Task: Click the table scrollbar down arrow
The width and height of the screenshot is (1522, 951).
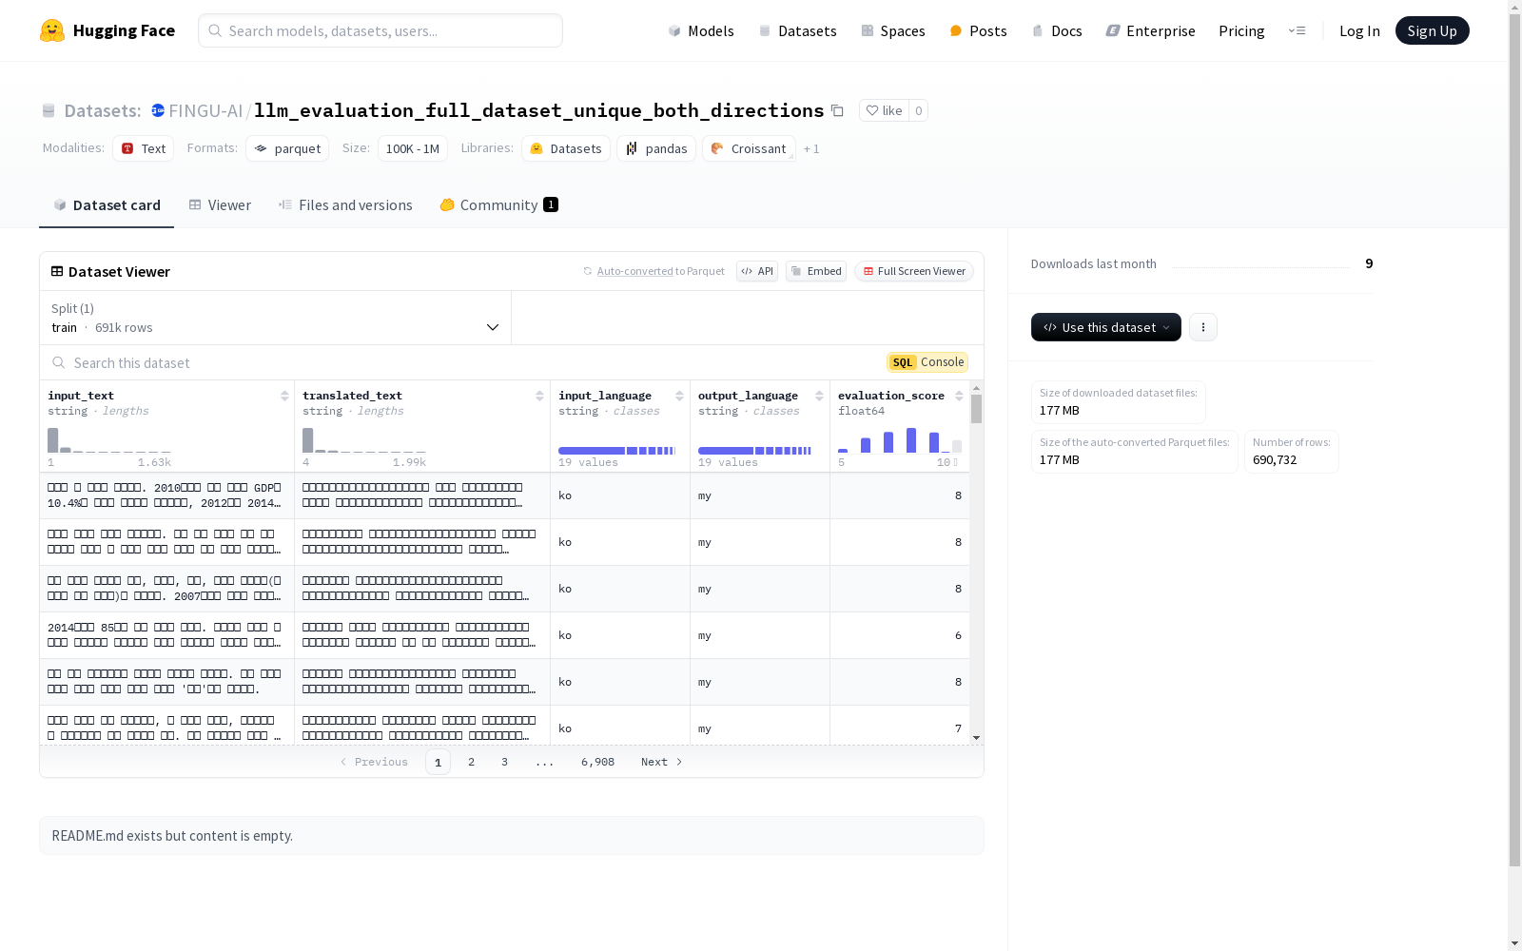Action: pos(976,738)
